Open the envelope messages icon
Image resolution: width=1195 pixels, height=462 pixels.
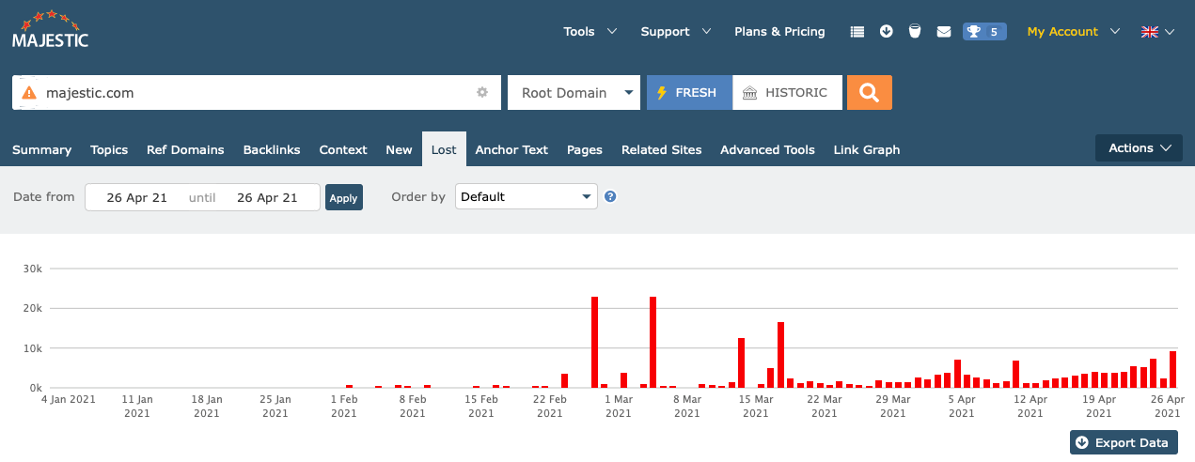click(x=943, y=32)
